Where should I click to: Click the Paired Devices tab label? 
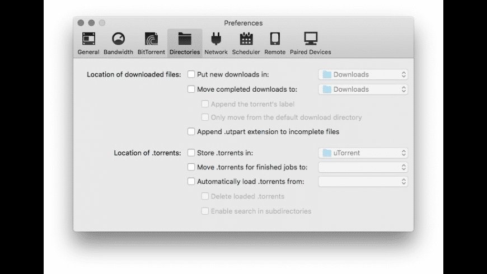pos(311,52)
